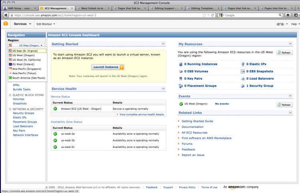Collapse the Service Health panel
This screenshot has height=193, width=300.
[163, 88]
